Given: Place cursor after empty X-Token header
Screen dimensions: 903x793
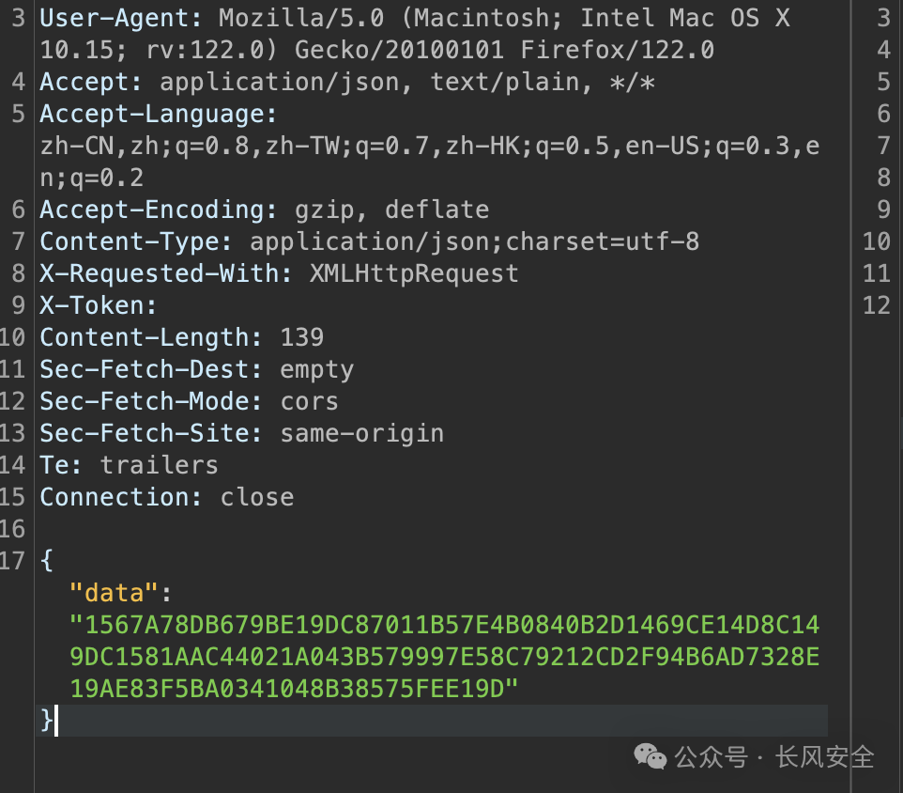Looking at the screenshot, I should click(162, 306).
